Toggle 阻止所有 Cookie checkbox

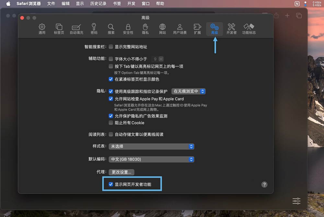click(111, 123)
